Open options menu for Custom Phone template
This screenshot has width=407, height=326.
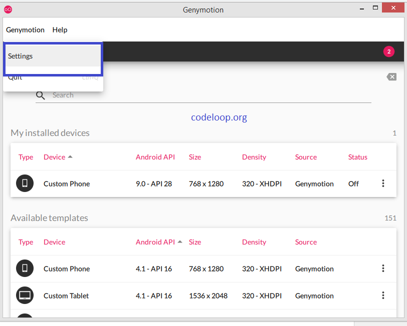point(383,268)
